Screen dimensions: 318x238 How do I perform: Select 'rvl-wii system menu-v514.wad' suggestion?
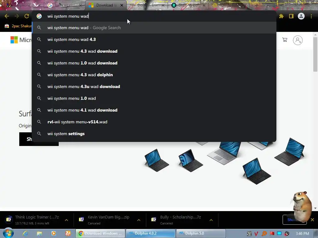tap(154, 122)
